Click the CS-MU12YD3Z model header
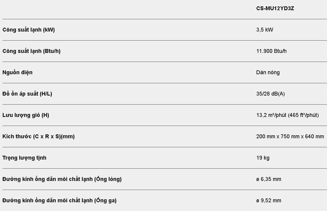This screenshot has width=327, height=211. point(275,8)
